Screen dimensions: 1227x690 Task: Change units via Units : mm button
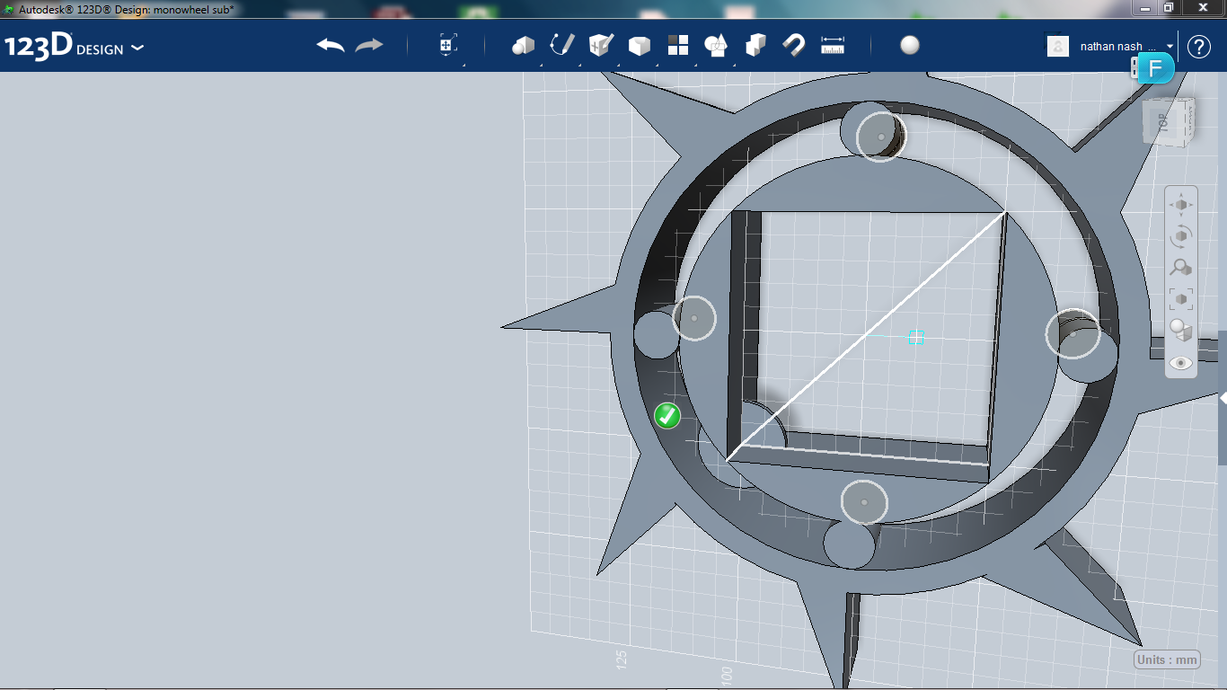[x=1167, y=659]
